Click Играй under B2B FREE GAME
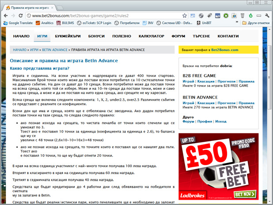 pyautogui.click(x=188, y=81)
